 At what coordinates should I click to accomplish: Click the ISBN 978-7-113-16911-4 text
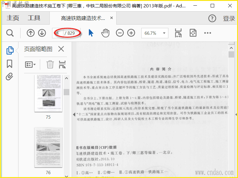[x=97, y=165]
